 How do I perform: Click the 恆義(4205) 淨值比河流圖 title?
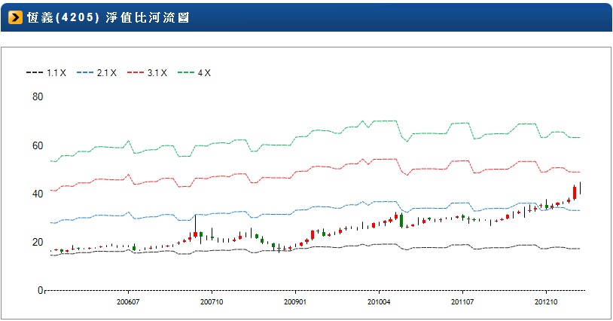pos(108,17)
